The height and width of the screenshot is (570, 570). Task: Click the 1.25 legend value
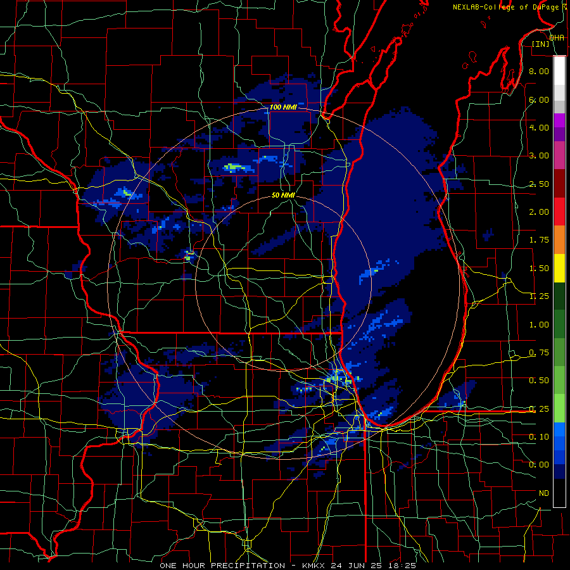pyautogui.click(x=539, y=296)
